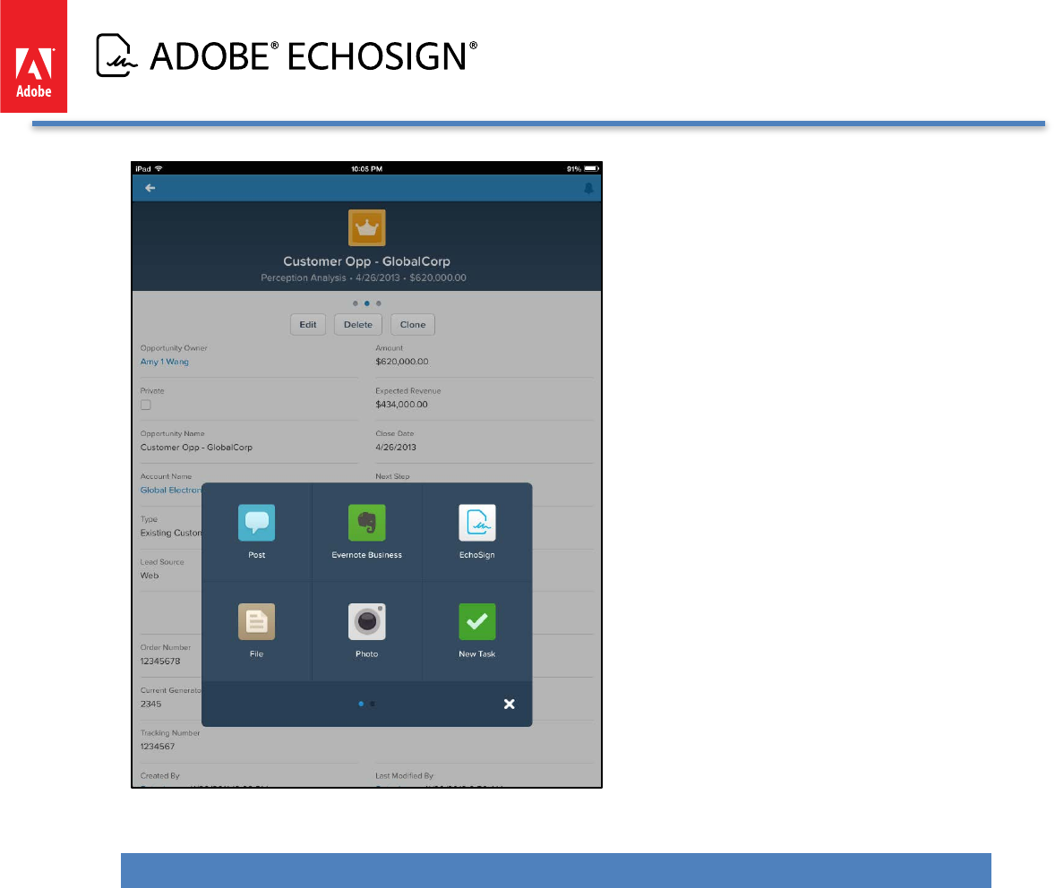Click the 10:05 PM clock in status bar
Screen dimensions: 1055x888
tap(366, 169)
